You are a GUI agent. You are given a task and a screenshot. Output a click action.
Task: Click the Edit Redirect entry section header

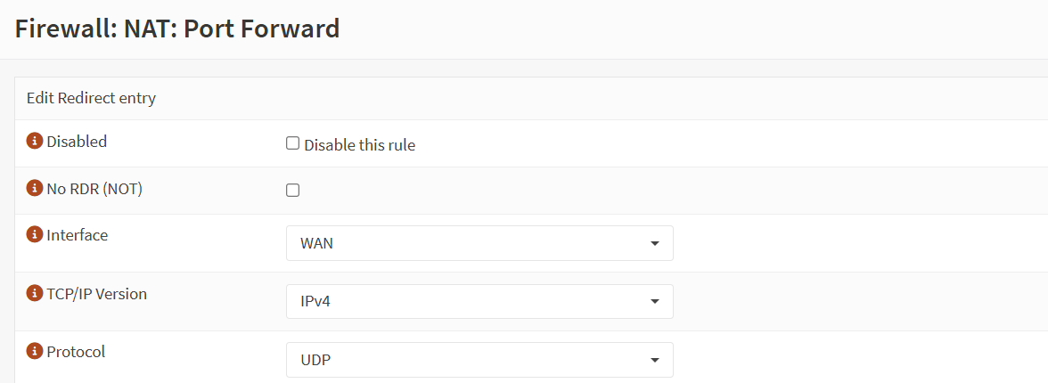point(91,98)
